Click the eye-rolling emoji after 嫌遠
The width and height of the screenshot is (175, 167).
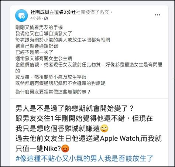(x=104, y=129)
